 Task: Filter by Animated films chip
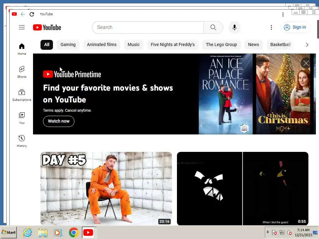pyautogui.click(x=102, y=45)
